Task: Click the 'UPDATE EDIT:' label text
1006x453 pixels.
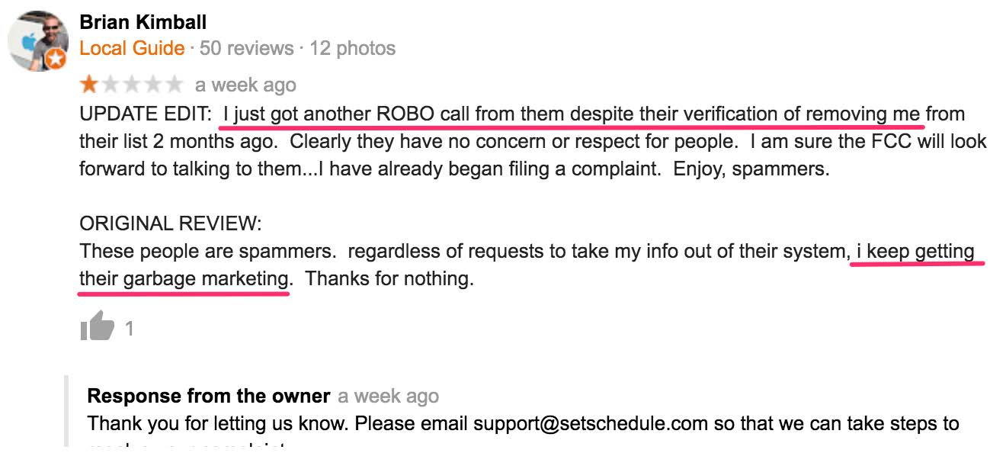Action: pos(146,114)
